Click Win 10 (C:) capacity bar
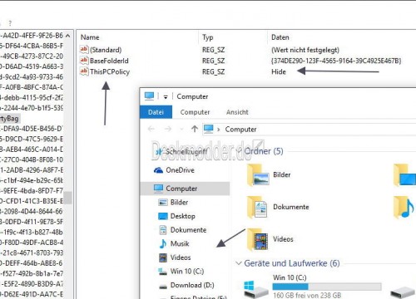 coord(327,287)
